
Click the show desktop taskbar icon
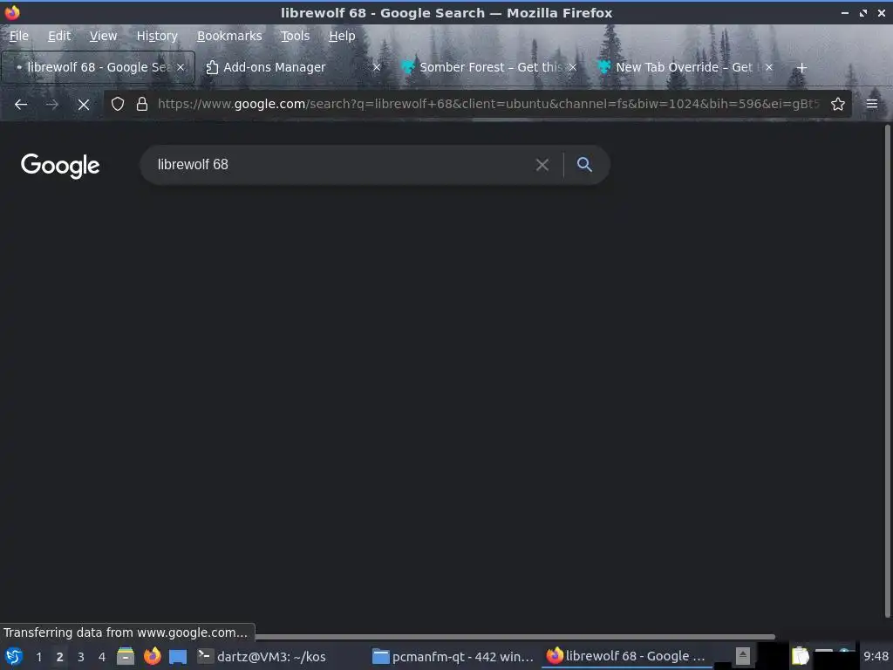tap(178, 656)
